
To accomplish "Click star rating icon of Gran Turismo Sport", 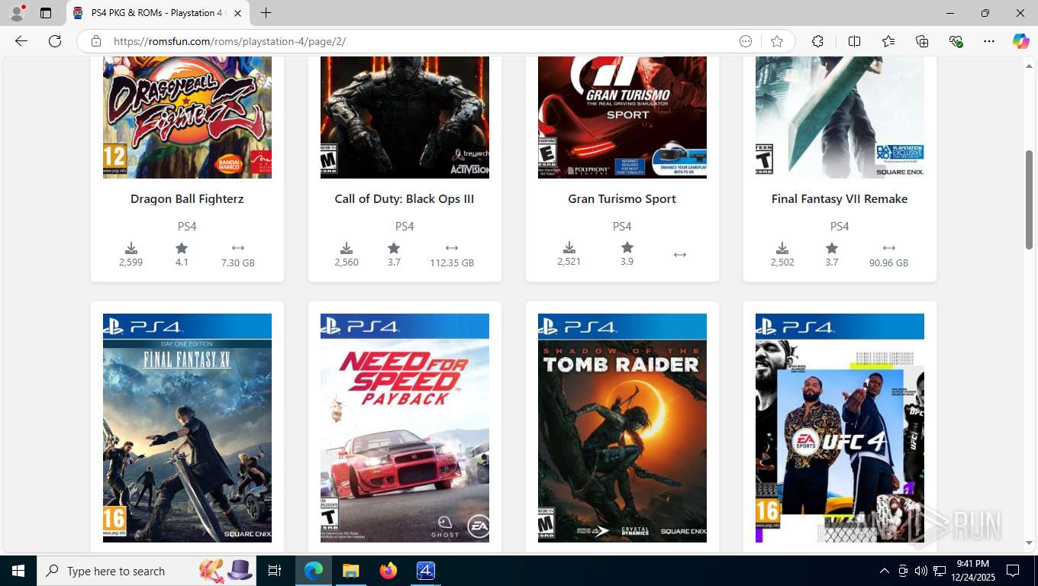I will pyautogui.click(x=627, y=247).
